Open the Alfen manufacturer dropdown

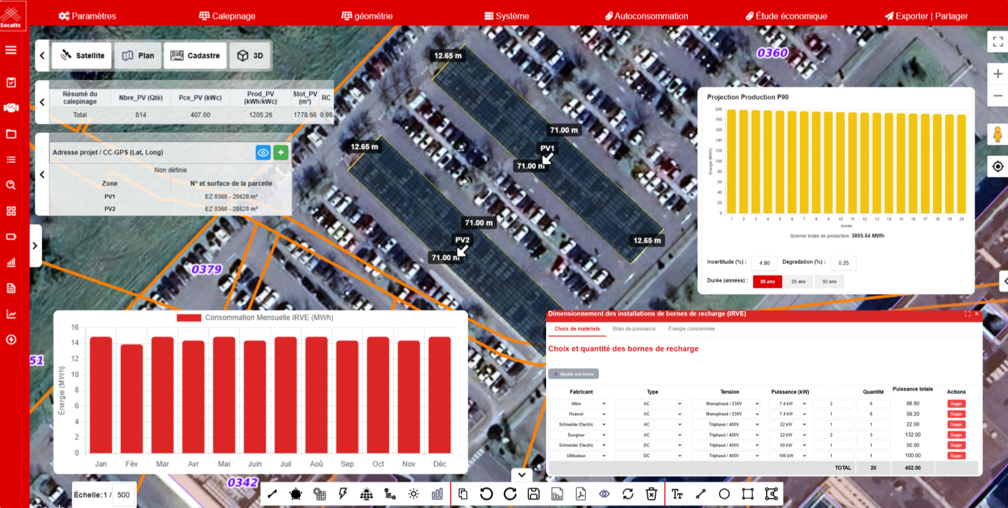578,404
